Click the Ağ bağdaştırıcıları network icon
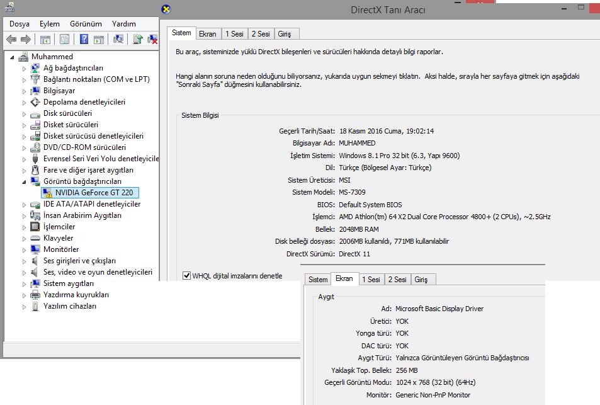Viewport: 600px width, 405px height. pos(35,68)
